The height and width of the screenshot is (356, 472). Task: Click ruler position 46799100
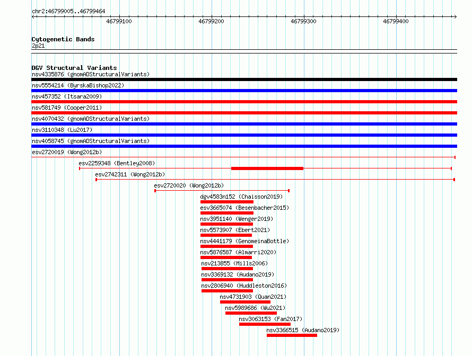(x=119, y=21)
